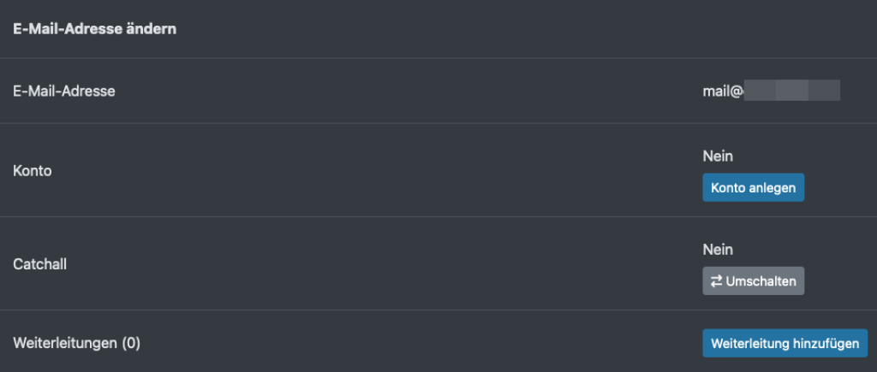This screenshot has width=877, height=372.
Task: Click the blurred domain part of the address
Action: pyautogui.click(x=791, y=91)
